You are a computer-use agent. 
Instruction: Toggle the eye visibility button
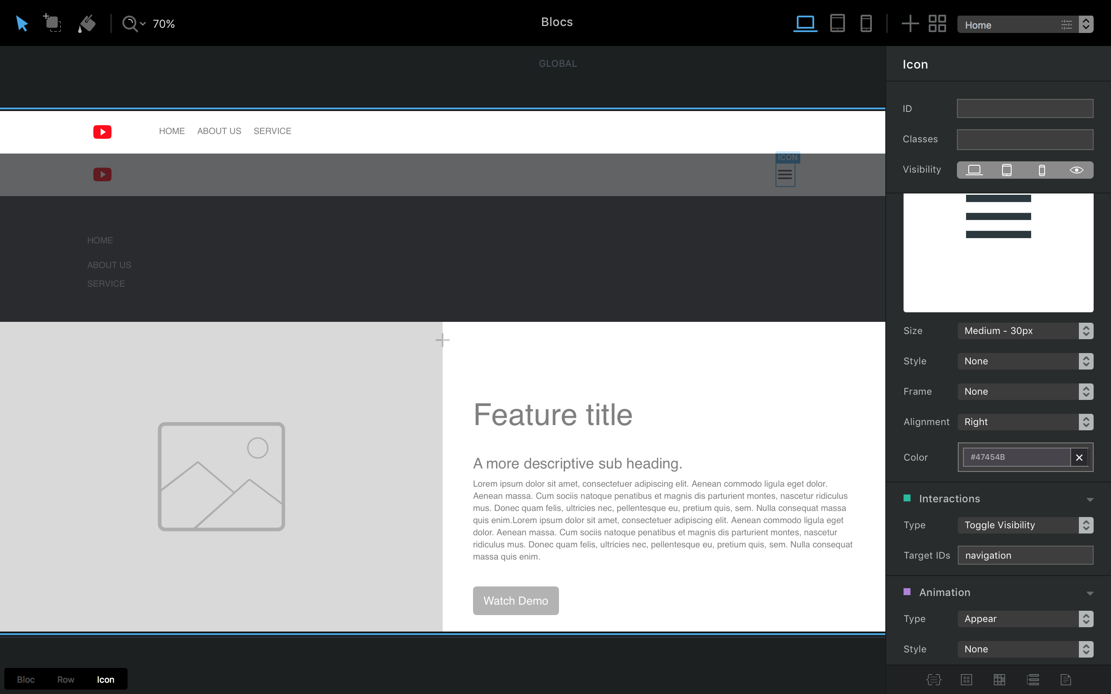(x=1076, y=170)
